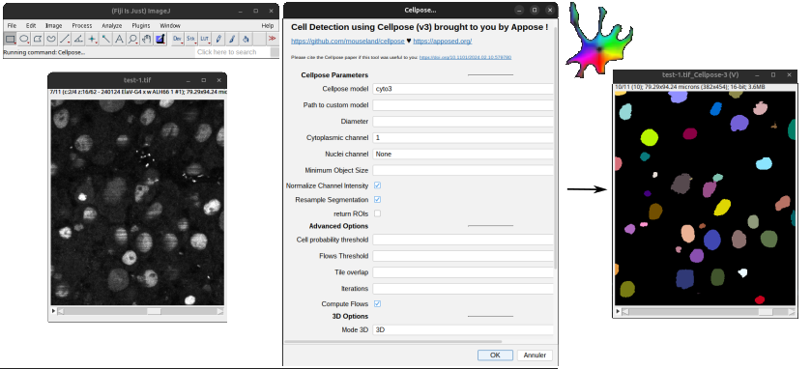Open the Plugins menu
The height and width of the screenshot is (369, 811).
click(140, 25)
